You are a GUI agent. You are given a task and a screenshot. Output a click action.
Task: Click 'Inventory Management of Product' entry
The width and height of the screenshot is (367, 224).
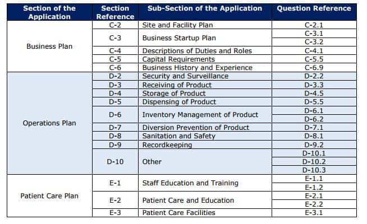coord(200,115)
